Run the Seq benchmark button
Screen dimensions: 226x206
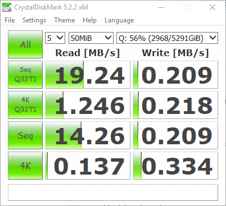25,135
